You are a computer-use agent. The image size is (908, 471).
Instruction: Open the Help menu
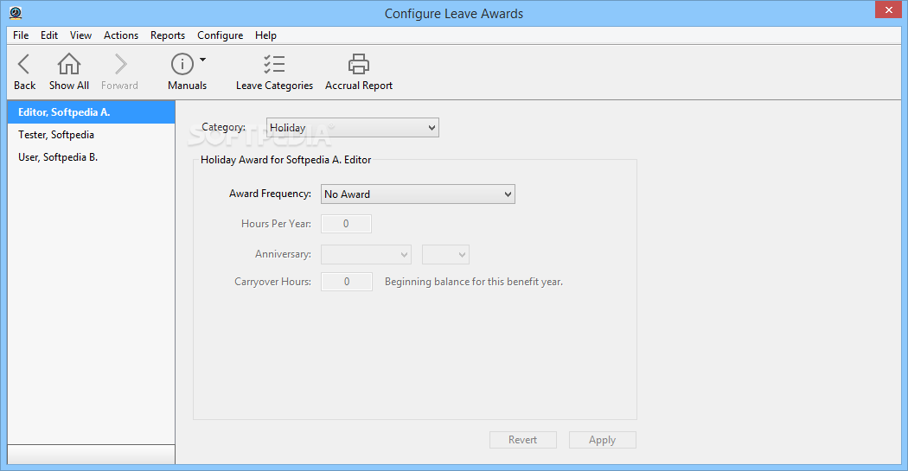click(265, 35)
